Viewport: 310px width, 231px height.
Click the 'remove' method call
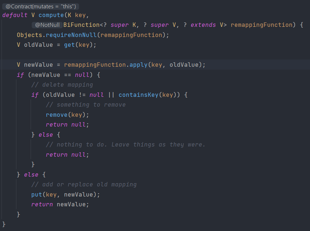click(x=56, y=115)
